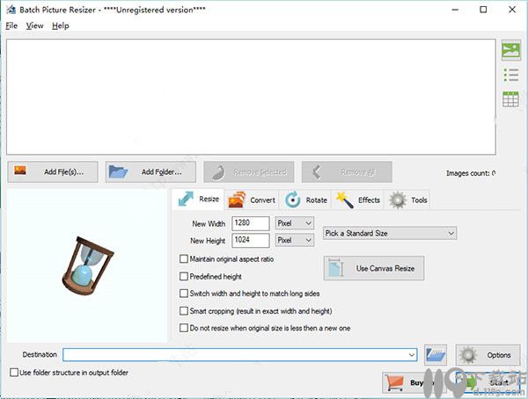Switch to thumbnail view icon
This screenshot has width=528, height=399.
pyautogui.click(x=510, y=50)
